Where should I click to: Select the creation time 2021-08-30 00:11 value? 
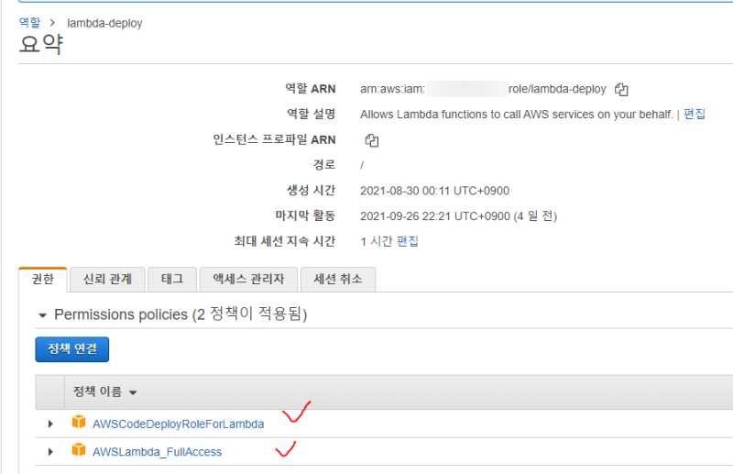coord(434,191)
